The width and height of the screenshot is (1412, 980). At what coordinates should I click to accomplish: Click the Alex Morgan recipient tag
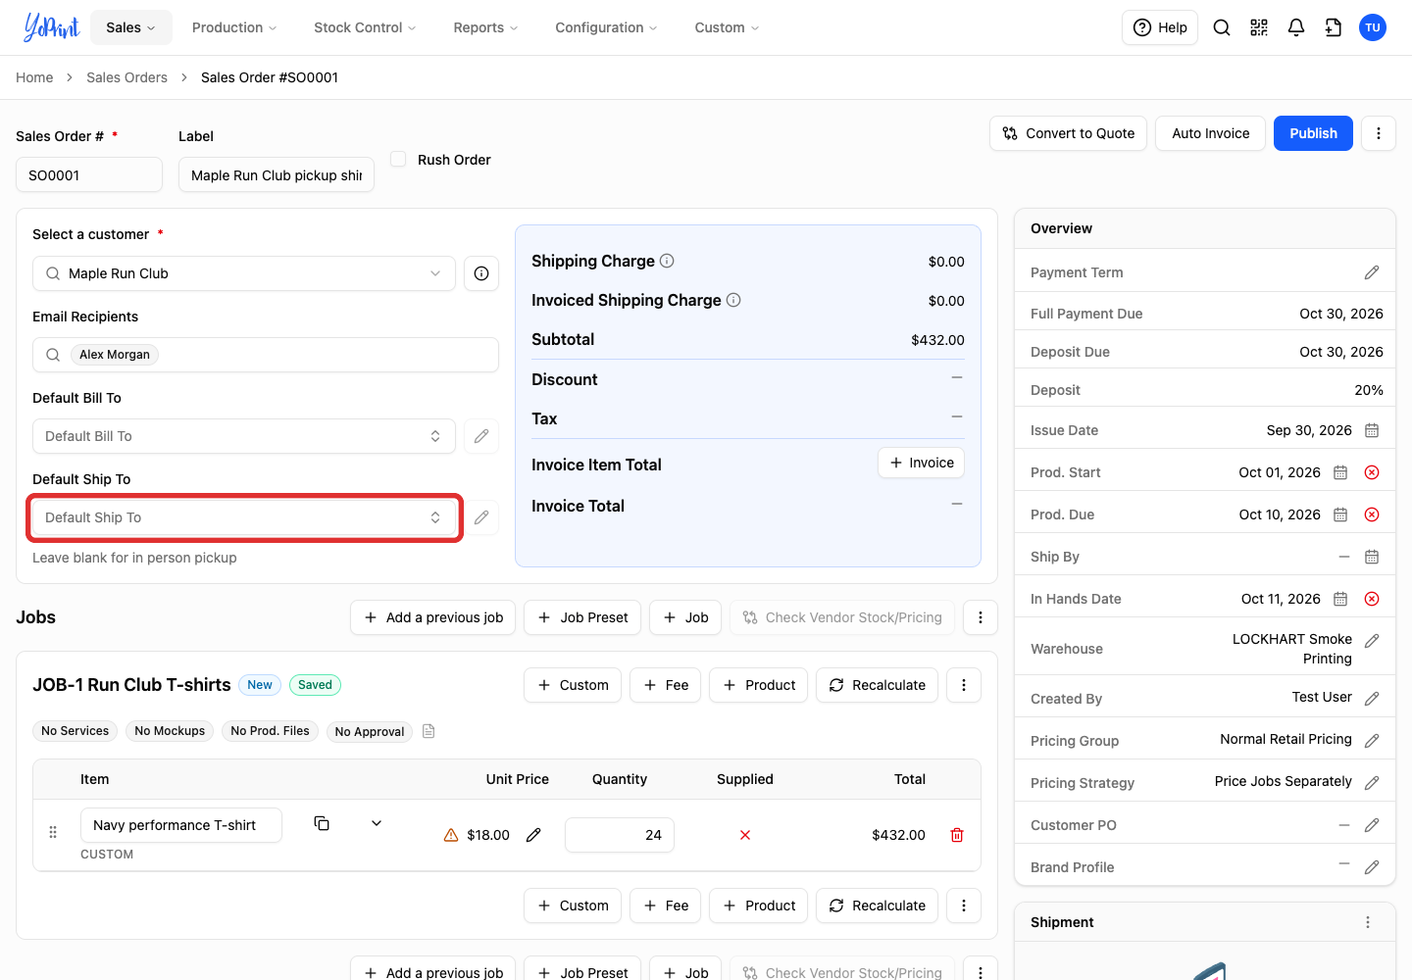click(115, 355)
